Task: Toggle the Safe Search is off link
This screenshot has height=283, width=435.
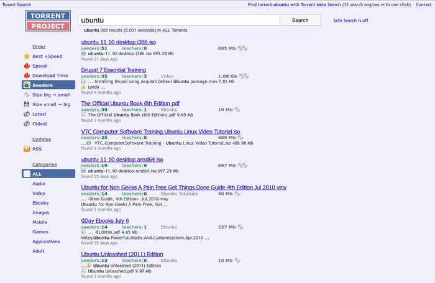Action: point(350,20)
